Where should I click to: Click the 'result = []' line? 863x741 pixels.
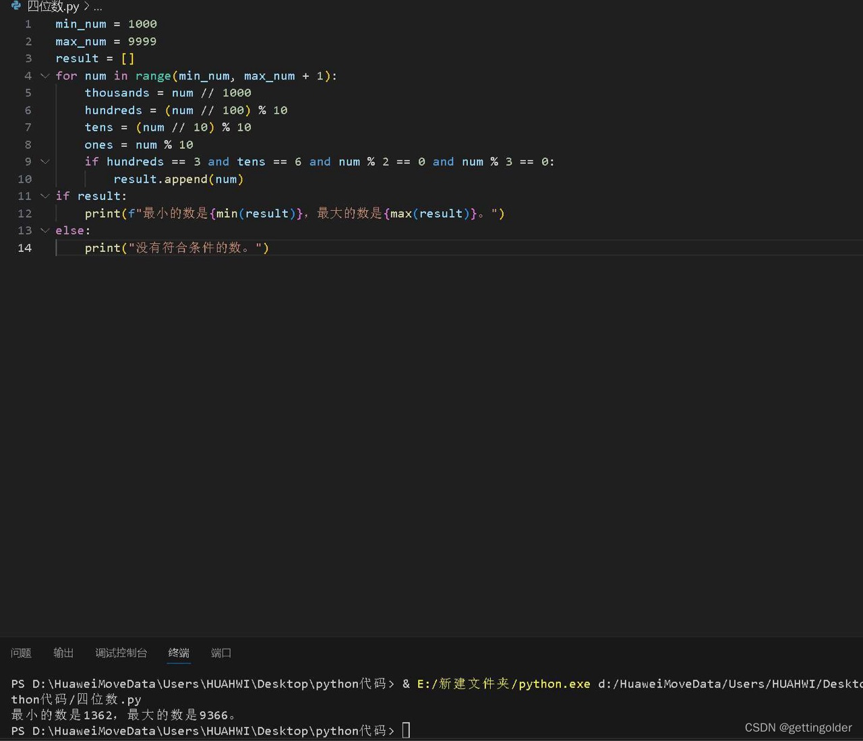pos(95,59)
